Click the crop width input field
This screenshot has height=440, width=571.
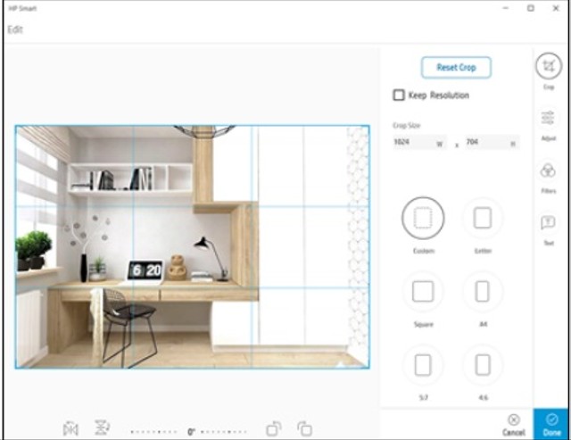[x=419, y=142]
